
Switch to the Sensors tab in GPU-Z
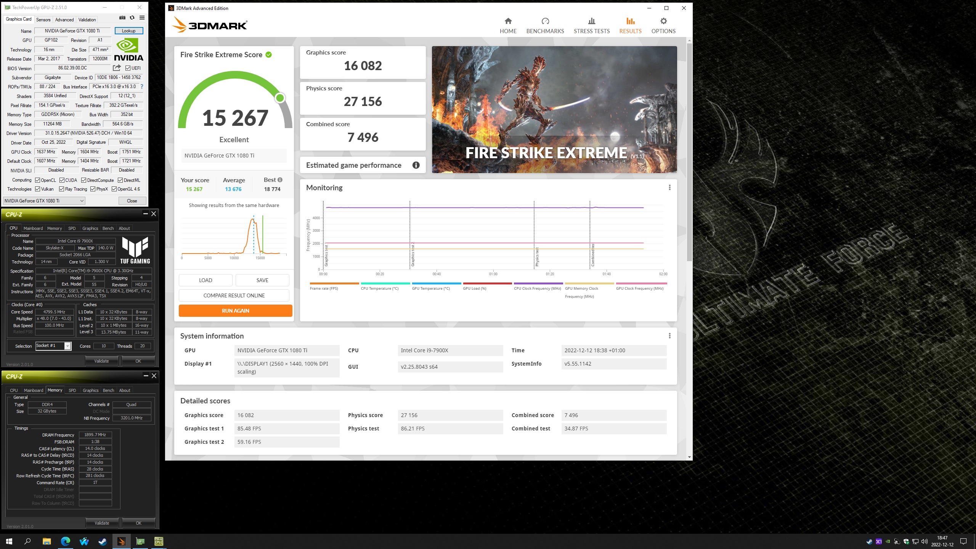(43, 19)
